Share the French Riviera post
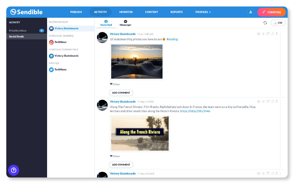The height and width of the screenshot is (184, 294). point(268,101)
